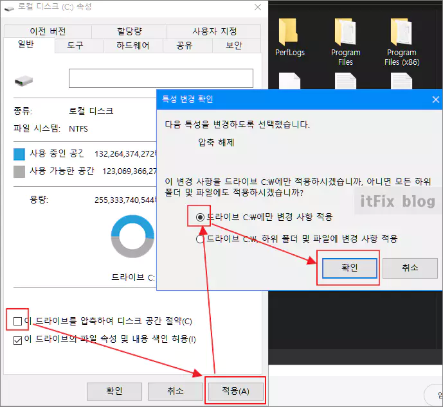Select the 일반 tab
The image size is (443, 407).
click(26, 44)
